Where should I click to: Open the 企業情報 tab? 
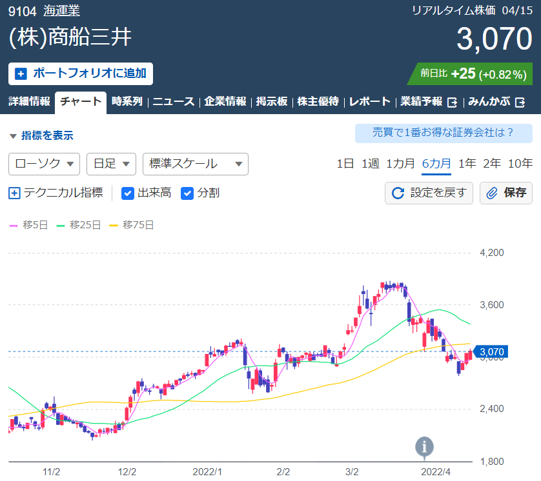225,102
